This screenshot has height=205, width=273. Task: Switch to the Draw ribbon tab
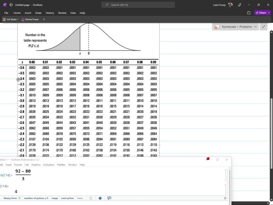click(x=38, y=13)
